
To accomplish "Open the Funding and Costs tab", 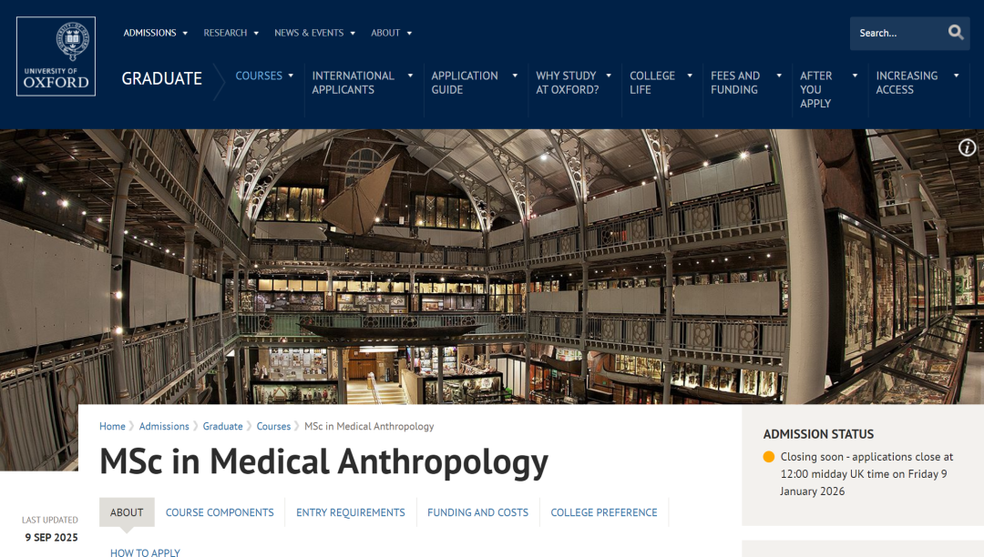I will tap(477, 512).
